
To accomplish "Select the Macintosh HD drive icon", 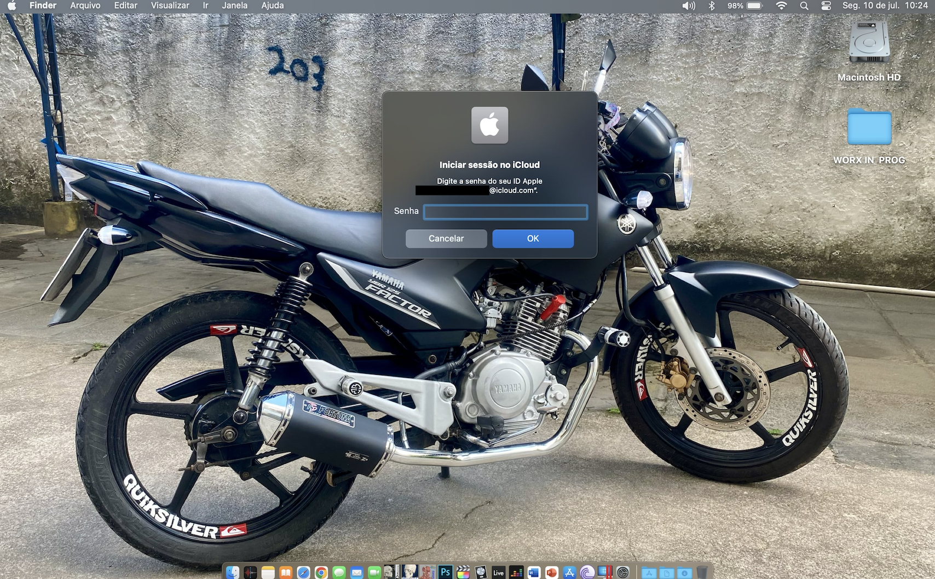I will [869, 43].
